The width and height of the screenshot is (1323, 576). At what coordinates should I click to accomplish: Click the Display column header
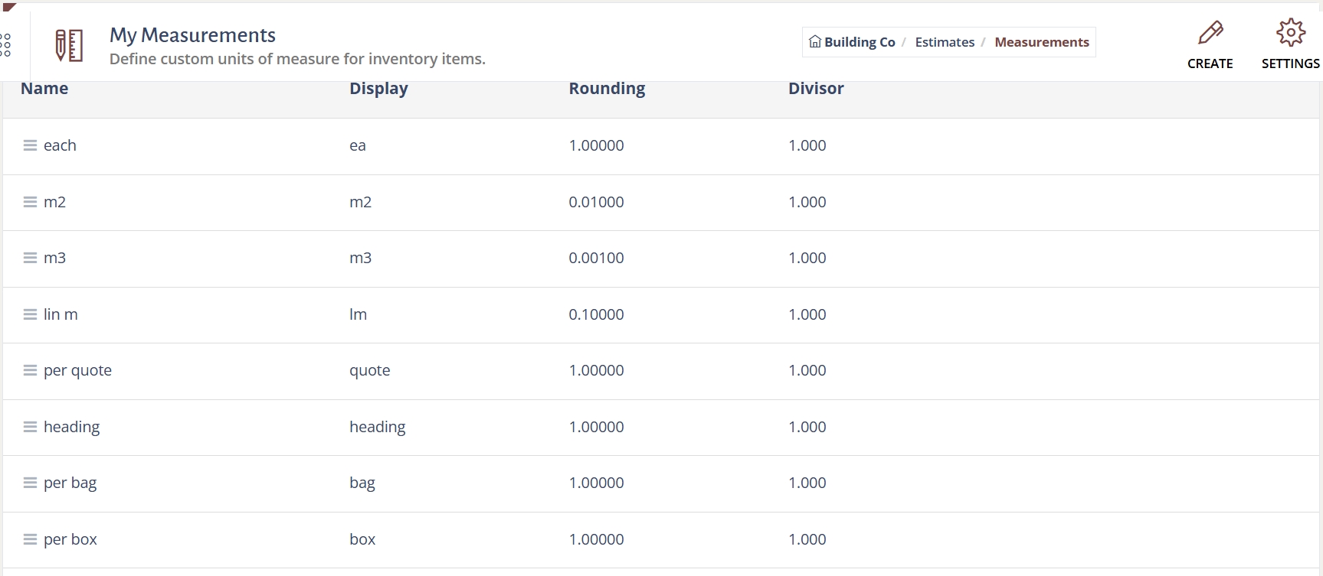[378, 89]
